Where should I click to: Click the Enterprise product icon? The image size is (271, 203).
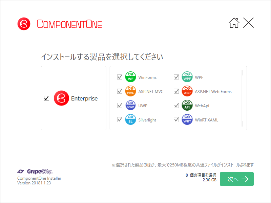click(61, 98)
